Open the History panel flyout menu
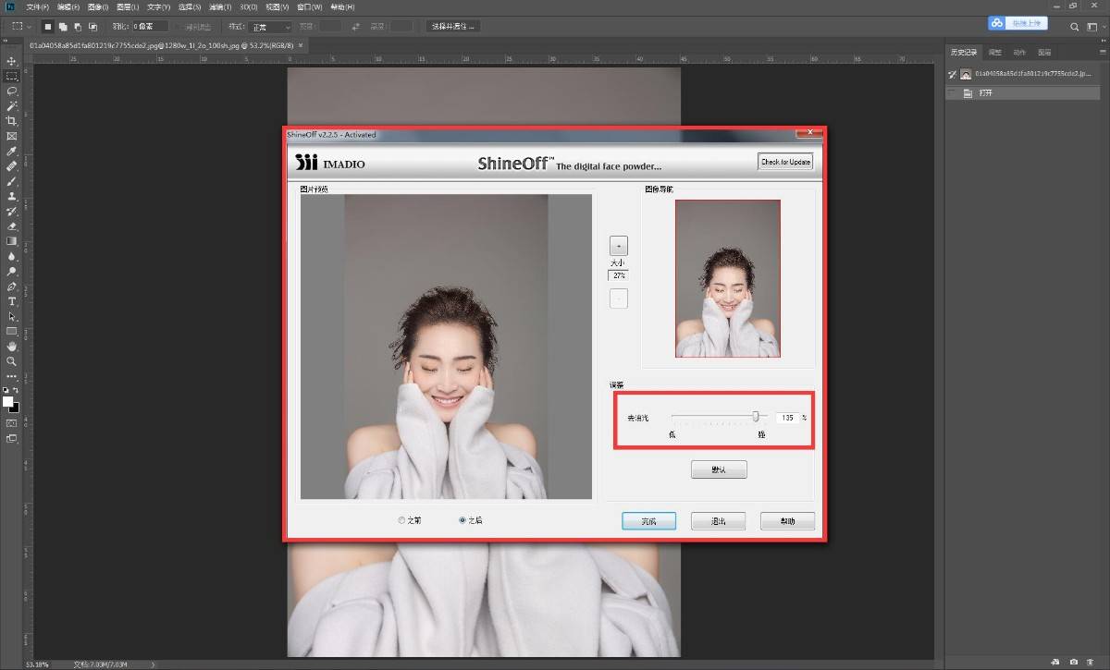The width and height of the screenshot is (1110, 670). click(1102, 52)
